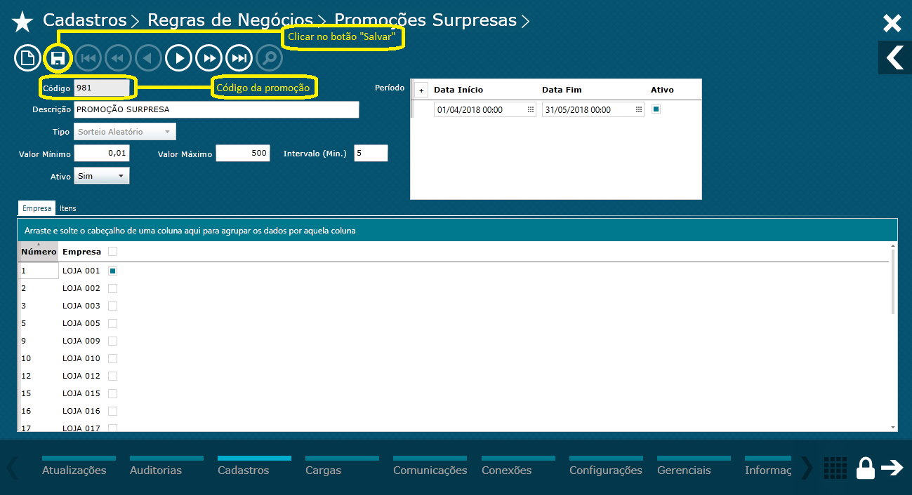912x495 pixels.
Task: Click the Data Início date field
Action: [485, 109]
